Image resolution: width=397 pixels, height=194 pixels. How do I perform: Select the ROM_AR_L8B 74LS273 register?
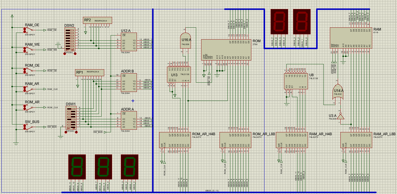pyautogui.click(x=235, y=140)
